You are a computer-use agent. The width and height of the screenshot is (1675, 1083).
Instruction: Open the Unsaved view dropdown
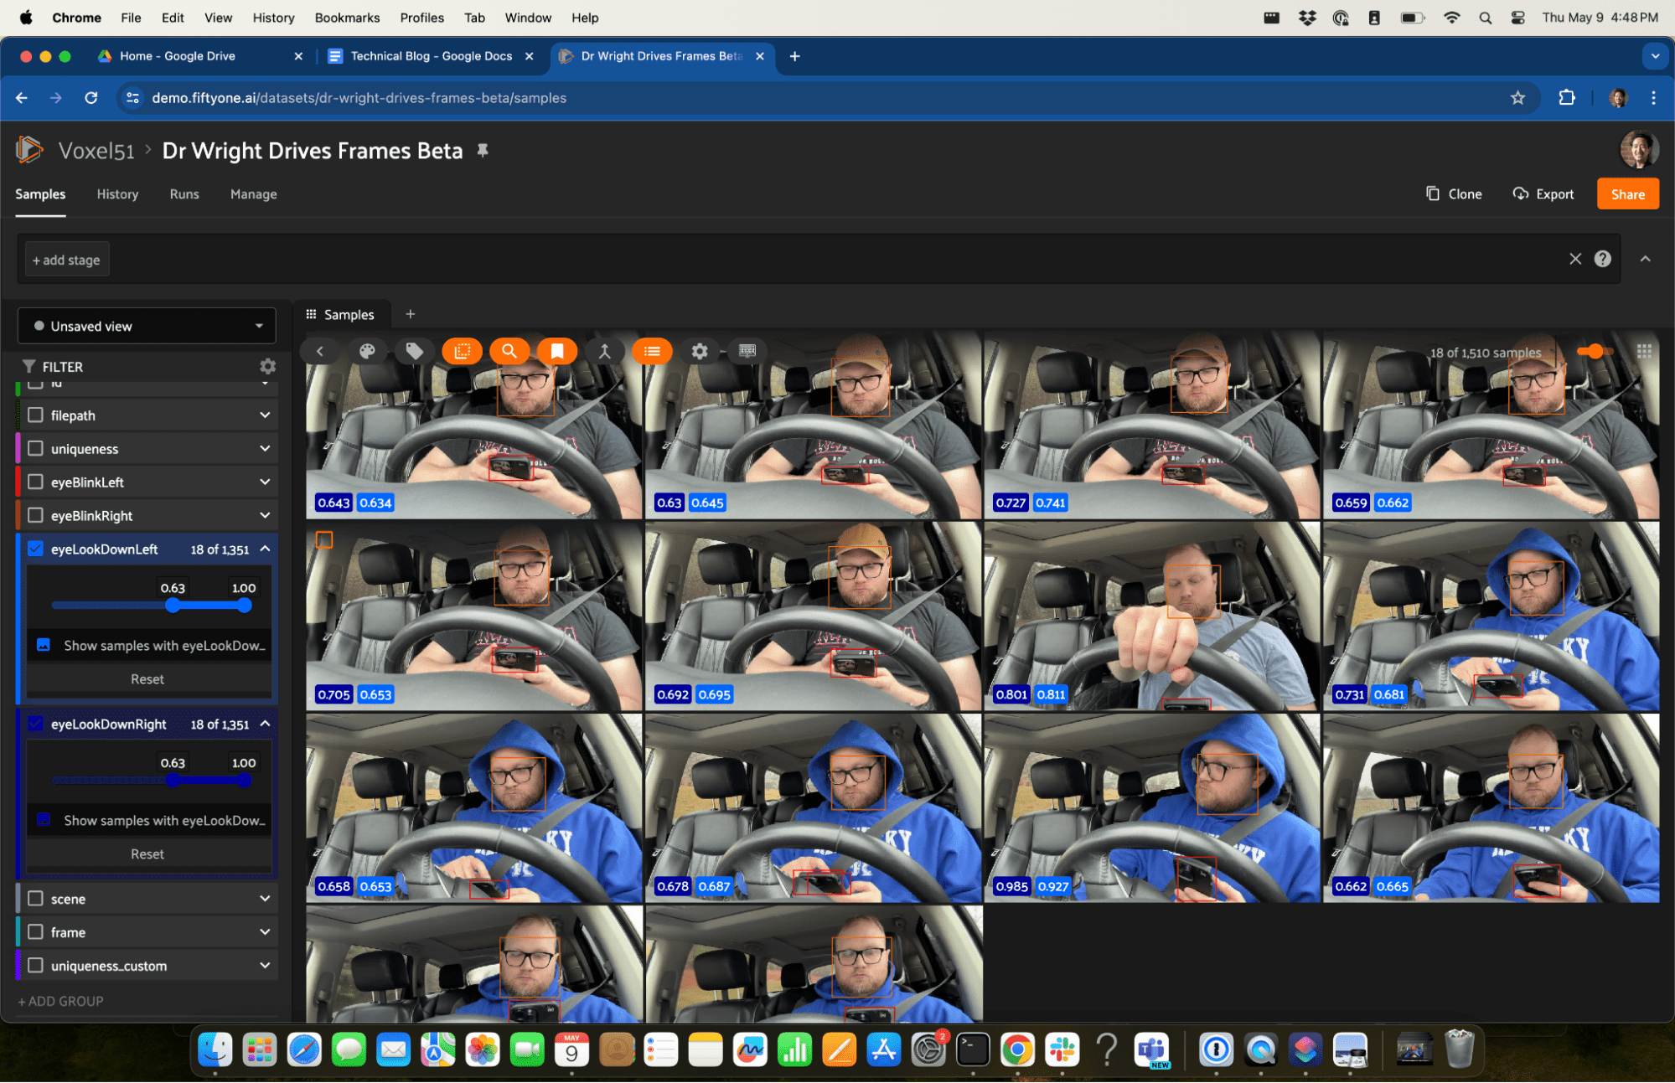tap(147, 326)
